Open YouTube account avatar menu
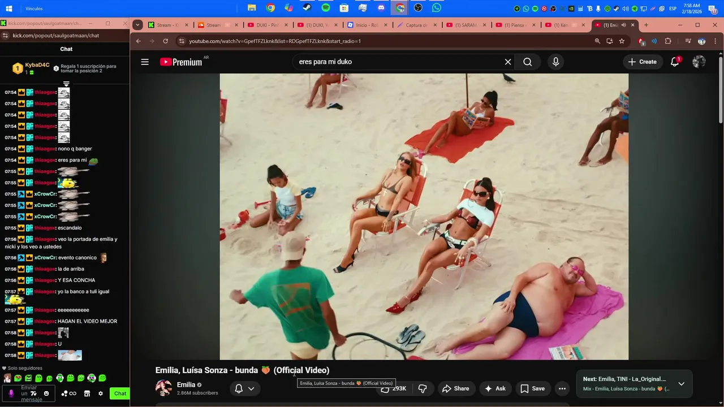This screenshot has width=724, height=407. (699, 62)
